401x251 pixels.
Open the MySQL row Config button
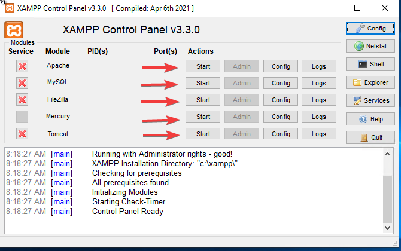(x=281, y=83)
